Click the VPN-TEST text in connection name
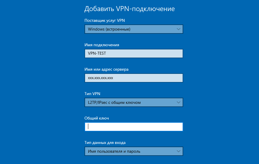Screen dimensions: 259x164 97,53
